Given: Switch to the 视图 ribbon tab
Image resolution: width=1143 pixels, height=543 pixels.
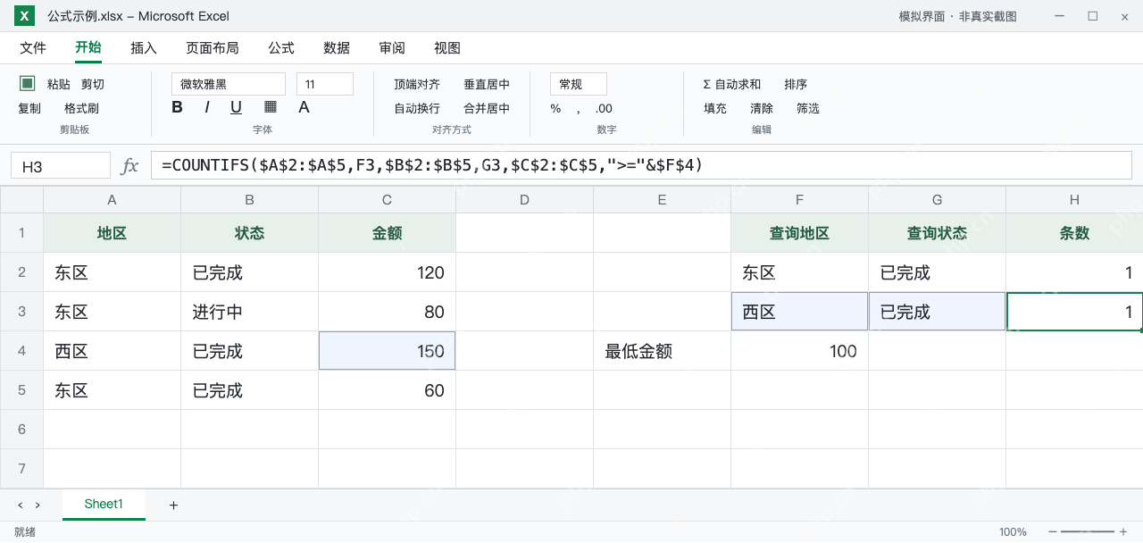Looking at the screenshot, I should click(x=447, y=48).
